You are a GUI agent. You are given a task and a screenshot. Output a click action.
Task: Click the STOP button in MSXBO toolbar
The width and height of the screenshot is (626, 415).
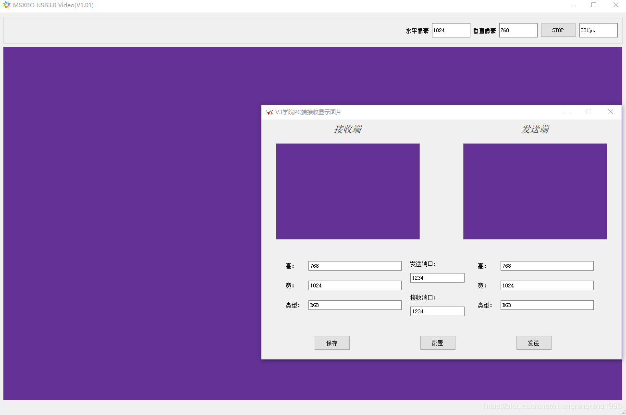(558, 30)
